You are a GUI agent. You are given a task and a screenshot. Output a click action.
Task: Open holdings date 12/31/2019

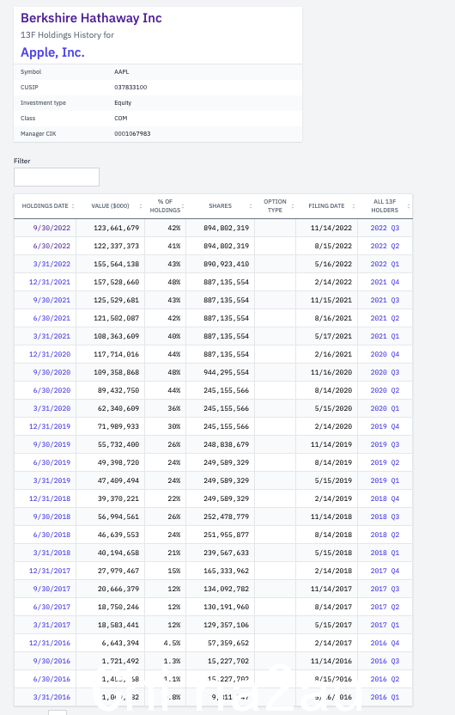coord(50,426)
